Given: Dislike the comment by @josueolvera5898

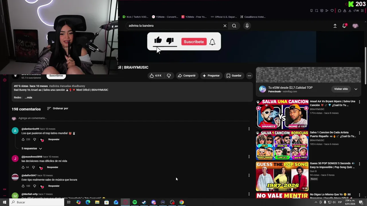Looking at the screenshot, I should click(33, 167).
